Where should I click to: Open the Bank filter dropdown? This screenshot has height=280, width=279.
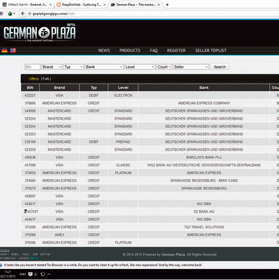(x=104, y=67)
